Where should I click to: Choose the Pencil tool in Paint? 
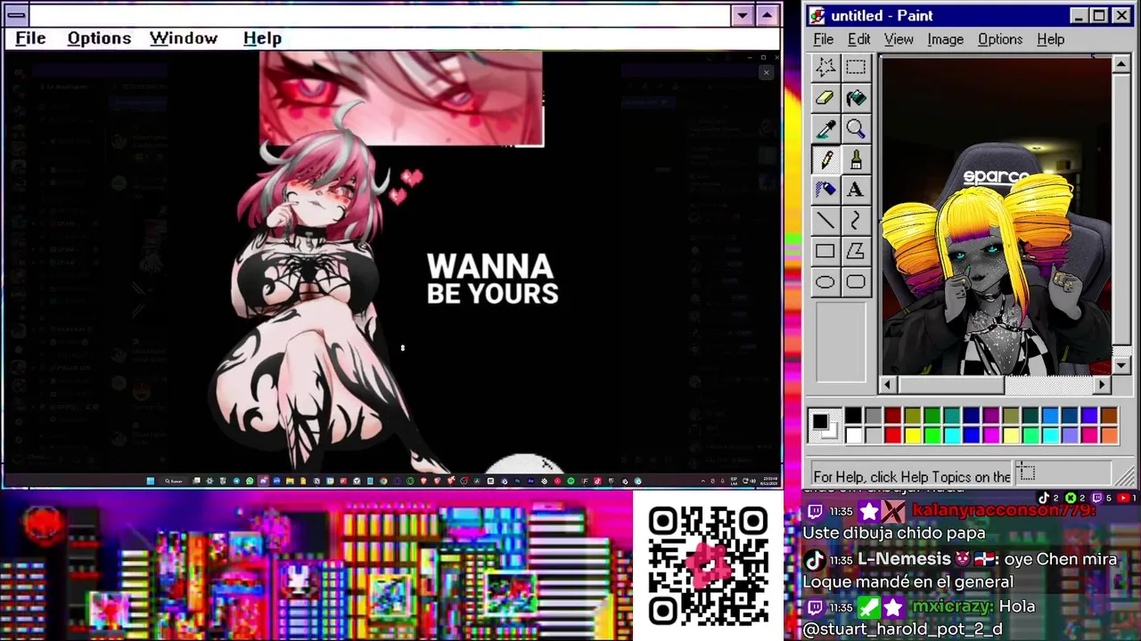pyautogui.click(x=825, y=160)
